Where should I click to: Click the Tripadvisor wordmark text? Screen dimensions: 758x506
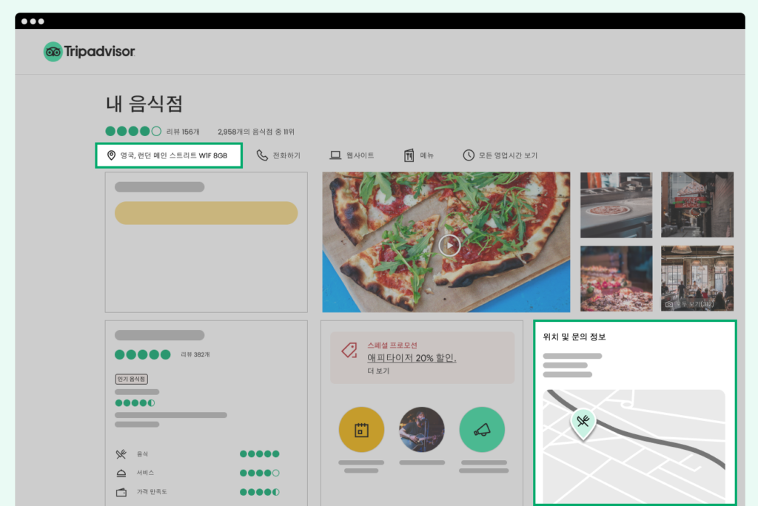[x=100, y=51]
